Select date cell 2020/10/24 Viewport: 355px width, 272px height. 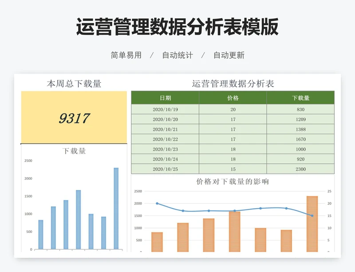click(165, 159)
